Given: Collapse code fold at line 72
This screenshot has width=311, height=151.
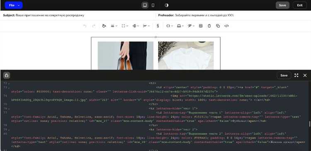Looking at the screenshot, I should click(9, 83).
